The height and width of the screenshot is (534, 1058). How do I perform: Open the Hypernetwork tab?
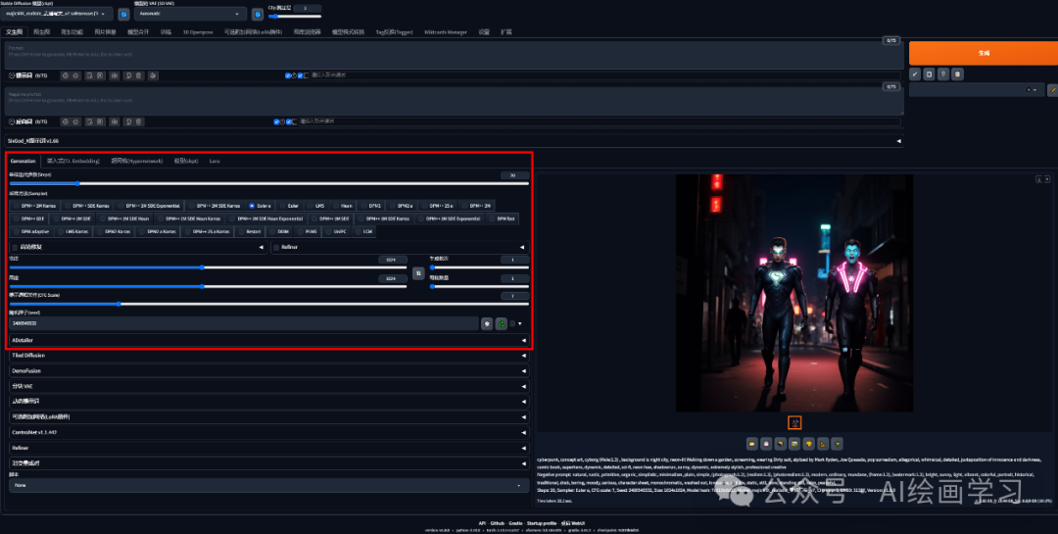(137, 162)
